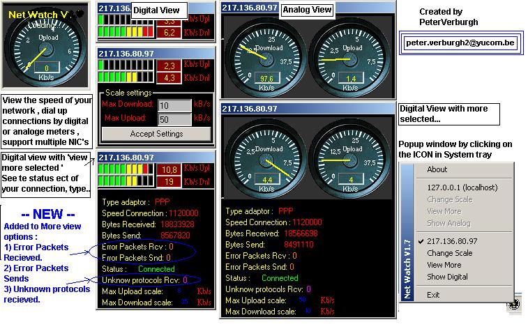Click the Scale settings group label
This screenshot has height=329, width=528.
click(128, 93)
